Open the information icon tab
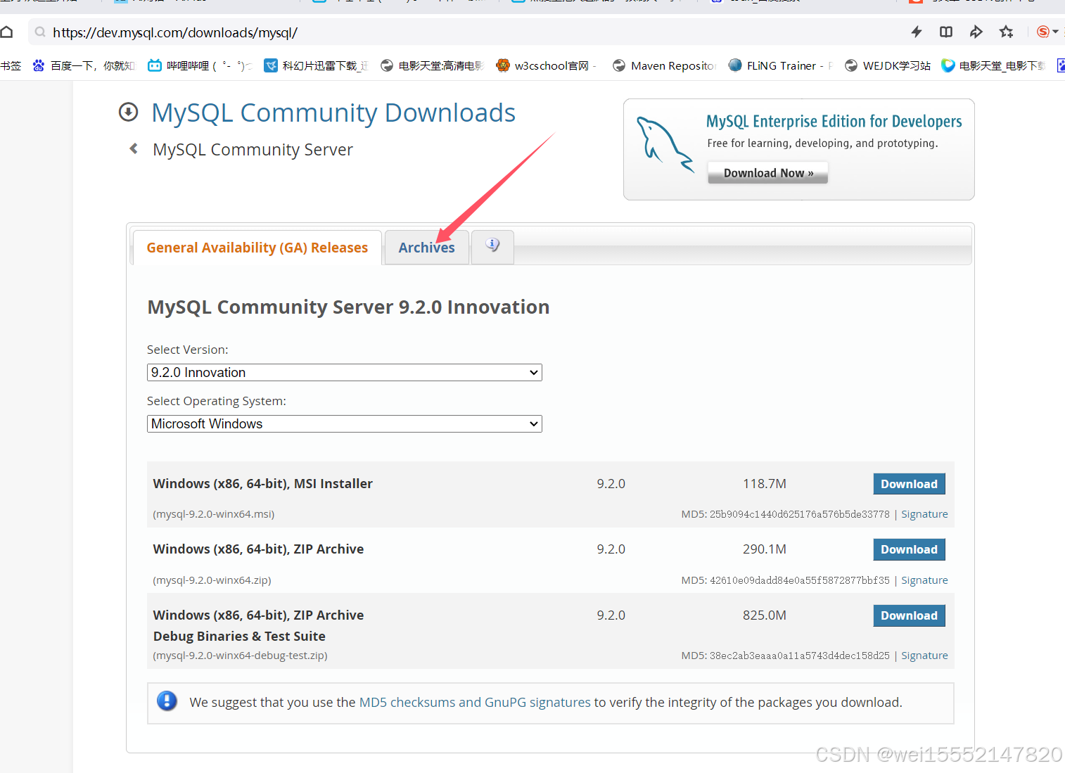This screenshot has height=773, width=1065. coord(492,246)
